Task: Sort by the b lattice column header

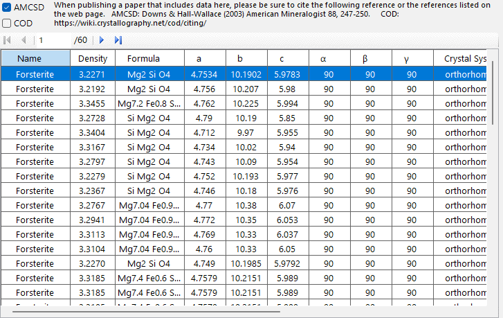Action: coord(247,58)
